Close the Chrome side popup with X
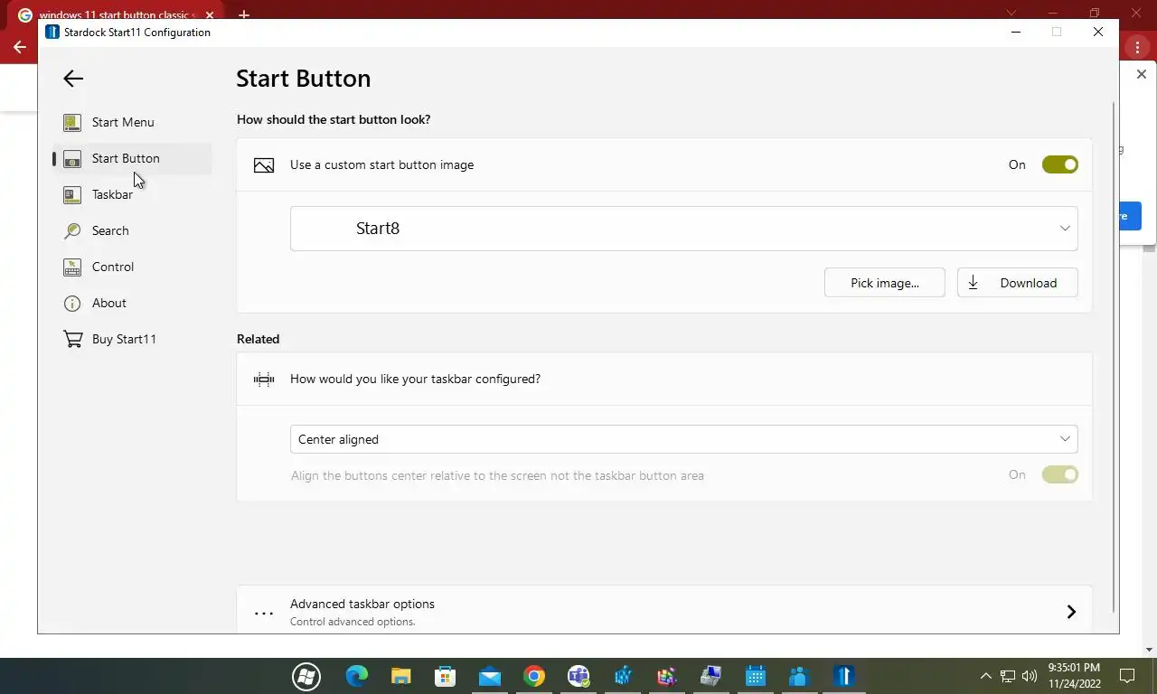Viewport: 1157px width, 694px height. (x=1141, y=74)
